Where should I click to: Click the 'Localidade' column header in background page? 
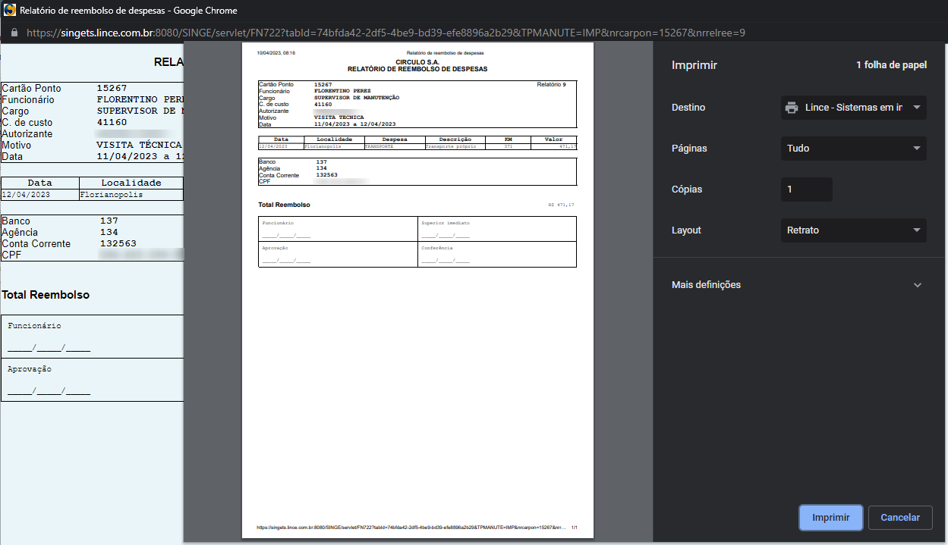[x=131, y=183]
